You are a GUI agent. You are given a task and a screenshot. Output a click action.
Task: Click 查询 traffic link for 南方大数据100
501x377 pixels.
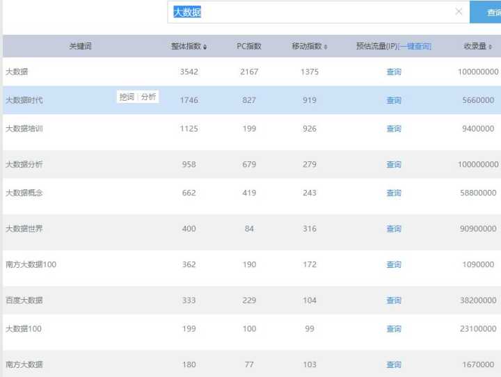coord(394,265)
